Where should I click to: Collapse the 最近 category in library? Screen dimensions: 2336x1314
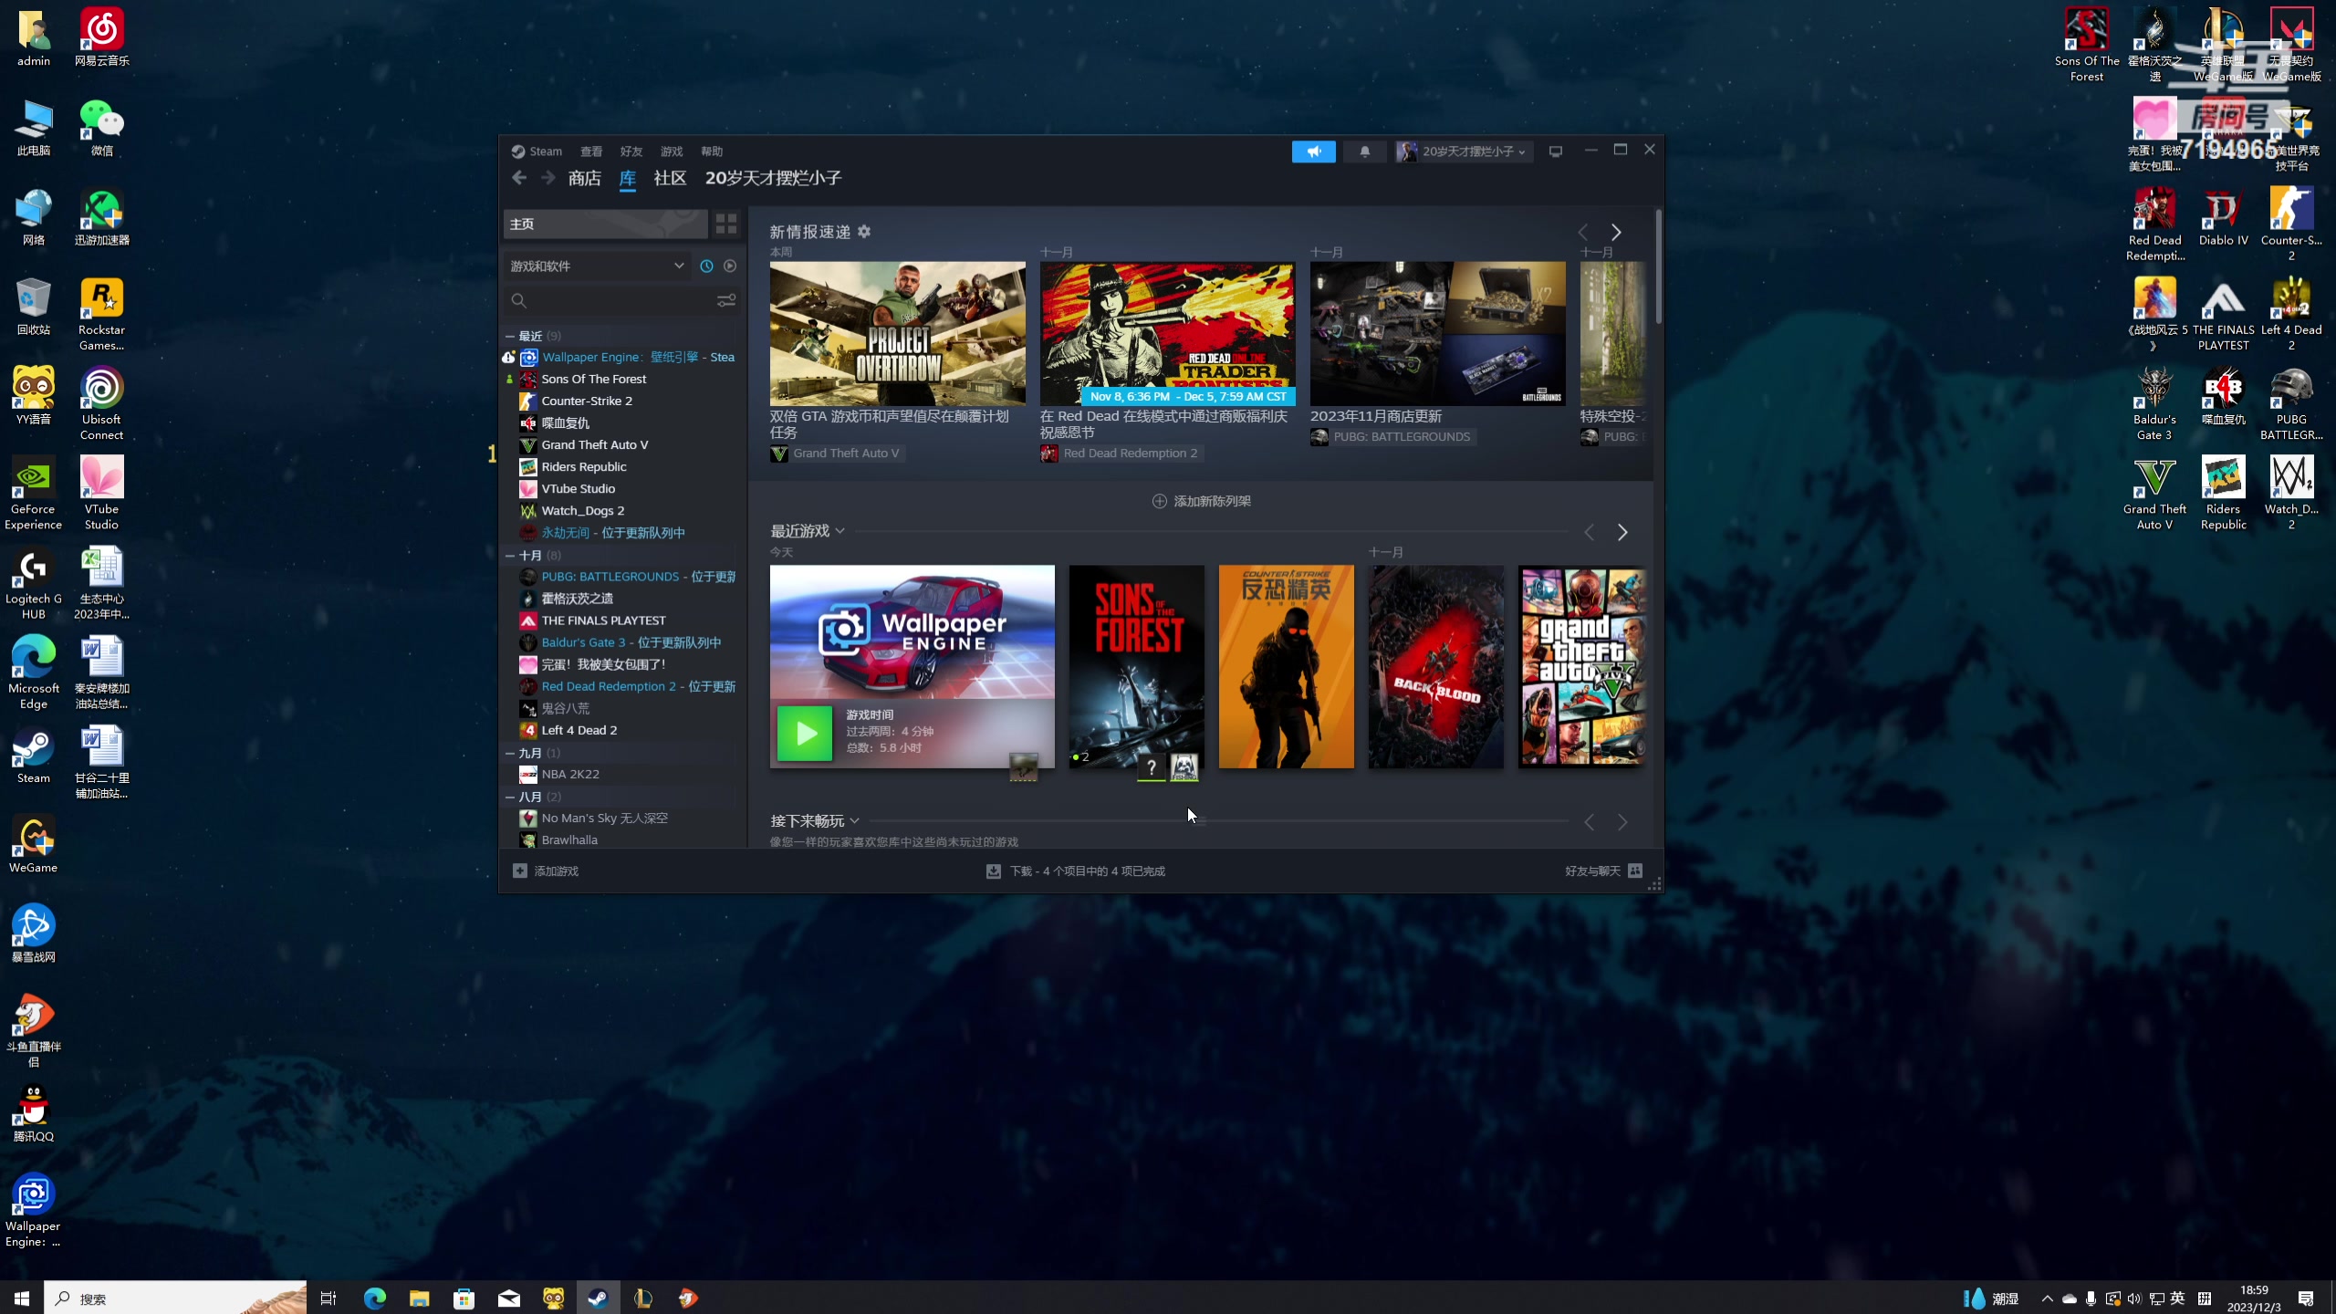click(510, 336)
